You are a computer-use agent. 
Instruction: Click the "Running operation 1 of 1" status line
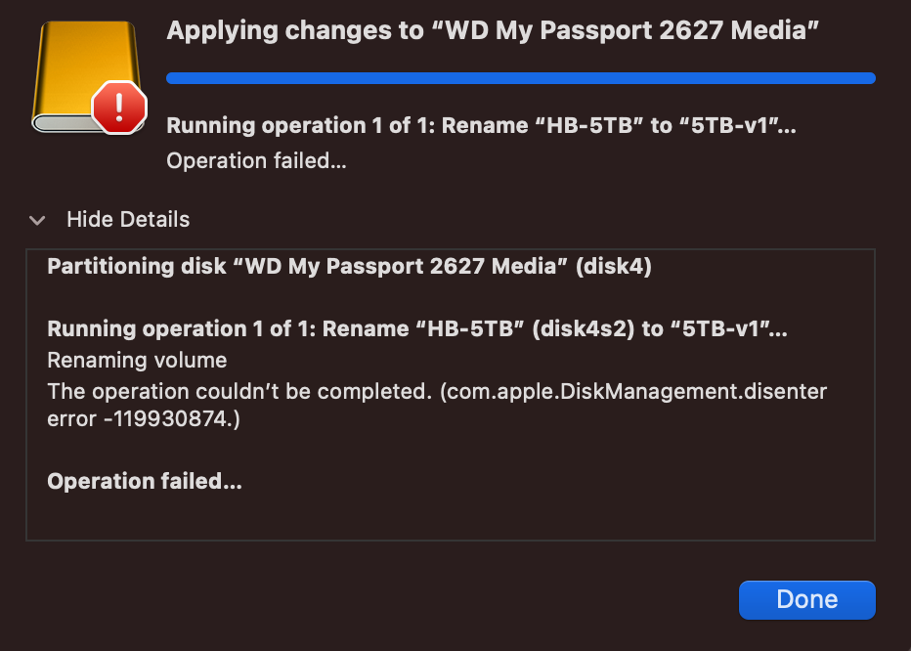tap(481, 125)
